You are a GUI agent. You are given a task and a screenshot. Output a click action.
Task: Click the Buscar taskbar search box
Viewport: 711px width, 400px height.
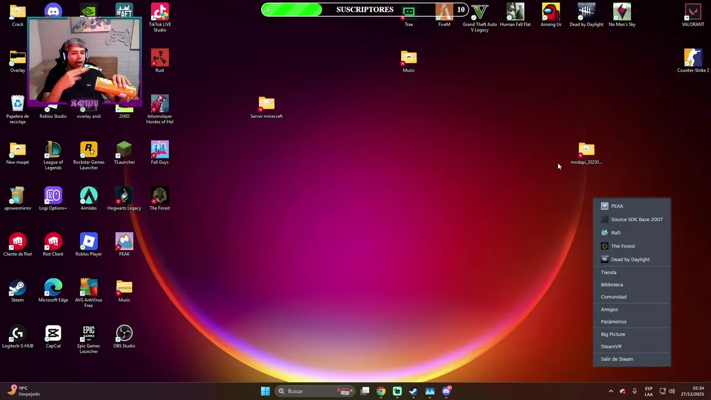point(315,391)
